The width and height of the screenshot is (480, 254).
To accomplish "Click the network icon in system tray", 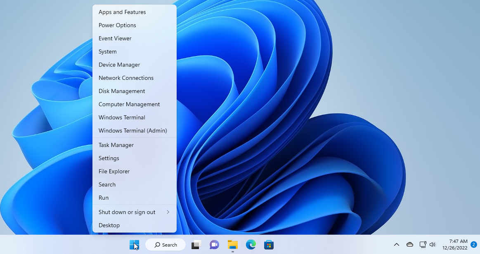I will [x=423, y=245].
